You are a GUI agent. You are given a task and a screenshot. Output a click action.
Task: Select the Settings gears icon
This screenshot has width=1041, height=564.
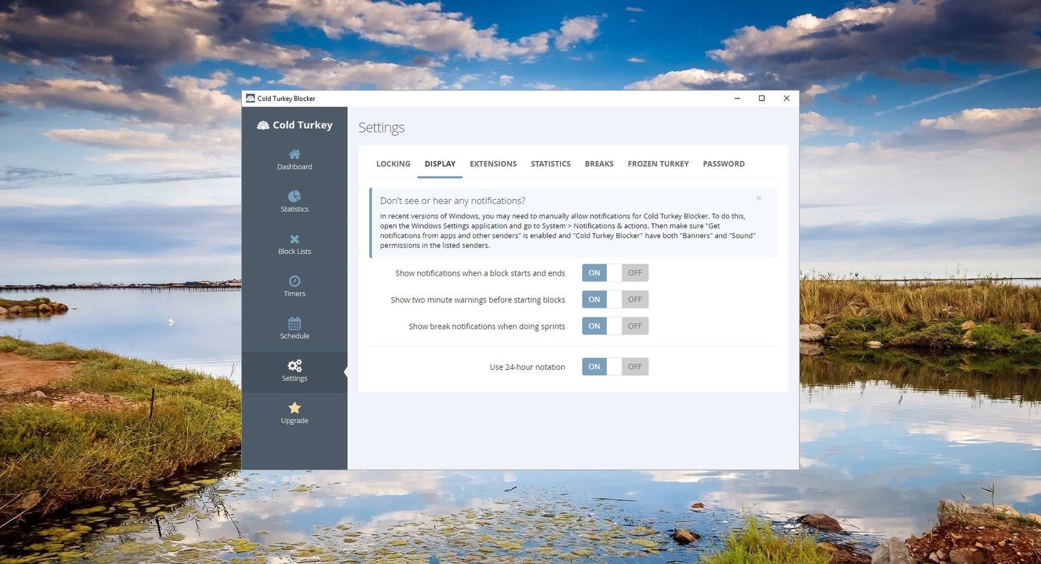(294, 366)
